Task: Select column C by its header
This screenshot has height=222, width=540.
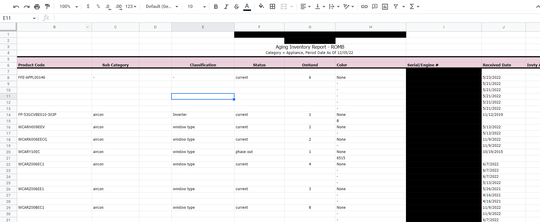Action: pos(115,27)
